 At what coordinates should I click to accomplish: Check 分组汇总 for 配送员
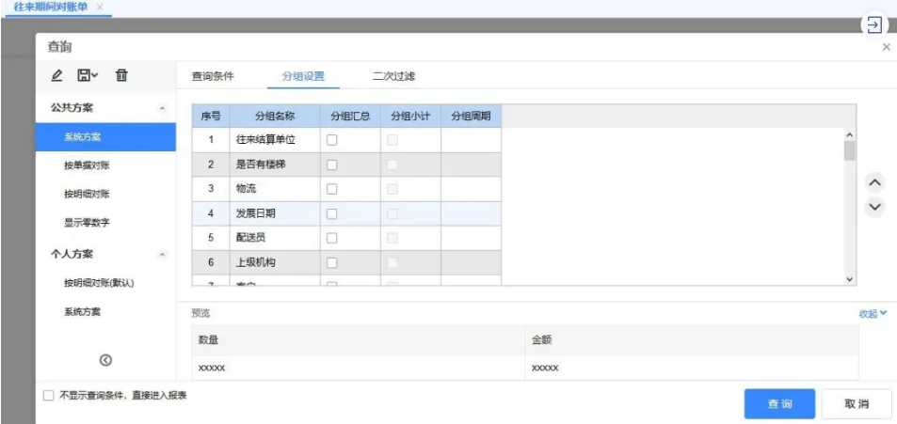(x=332, y=238)
